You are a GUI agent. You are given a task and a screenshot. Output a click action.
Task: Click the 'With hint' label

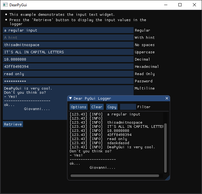pos(145,38)
